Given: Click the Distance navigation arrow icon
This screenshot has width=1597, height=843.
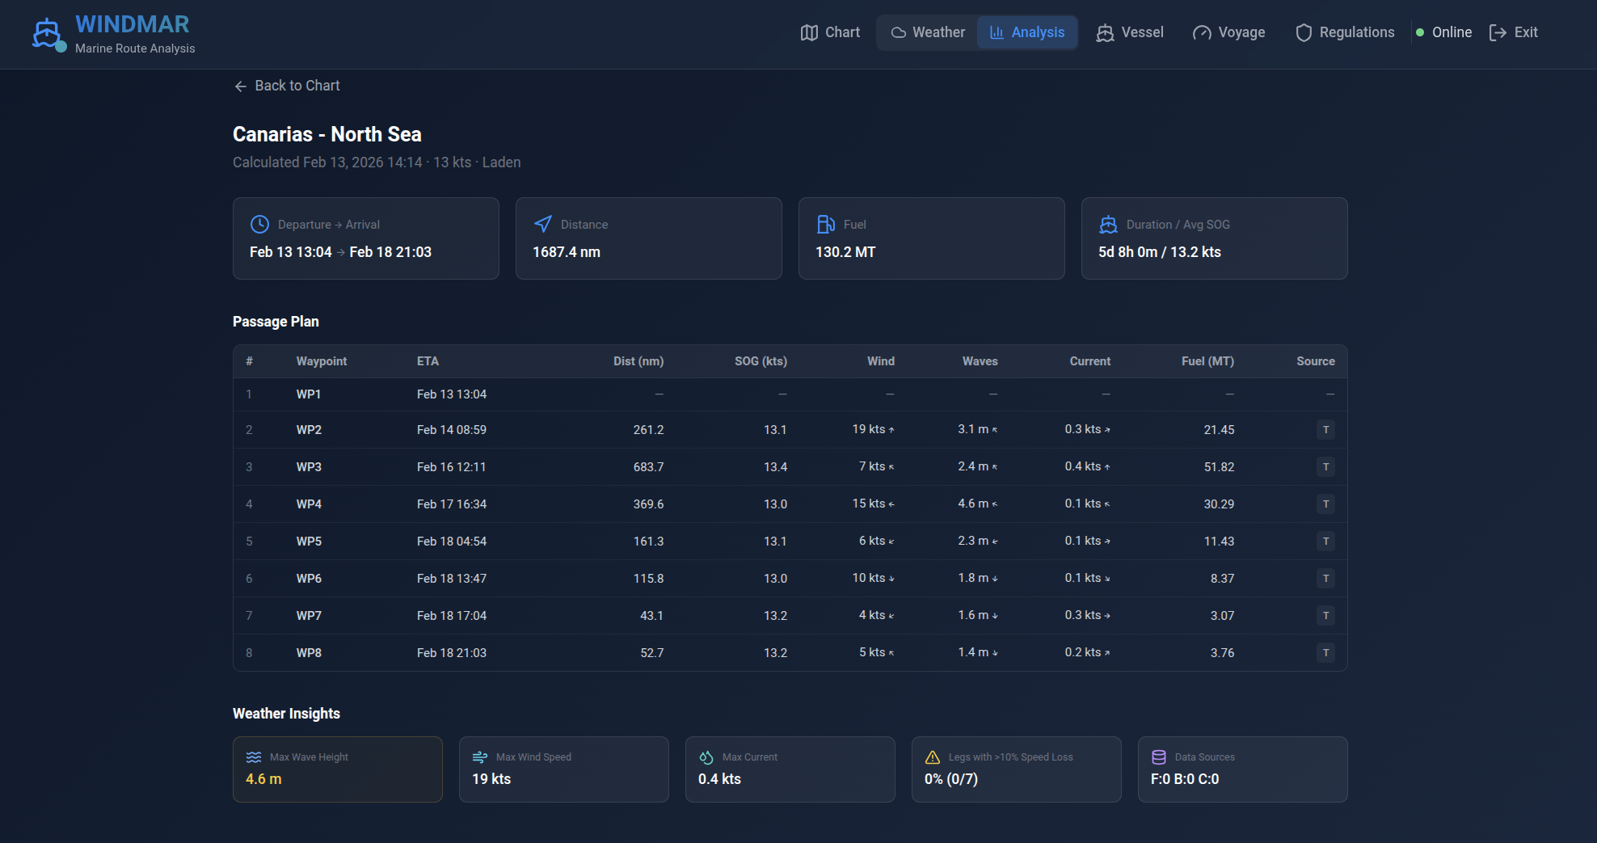Looking at the screenshot, I should point(543,224).
